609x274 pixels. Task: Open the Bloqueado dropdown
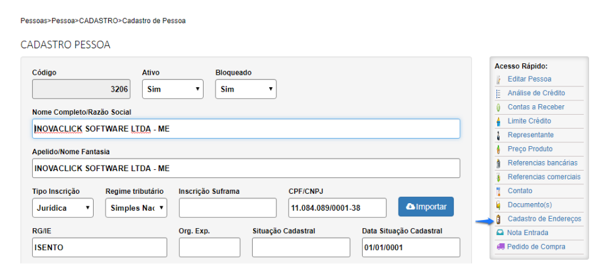coord(246,89)
